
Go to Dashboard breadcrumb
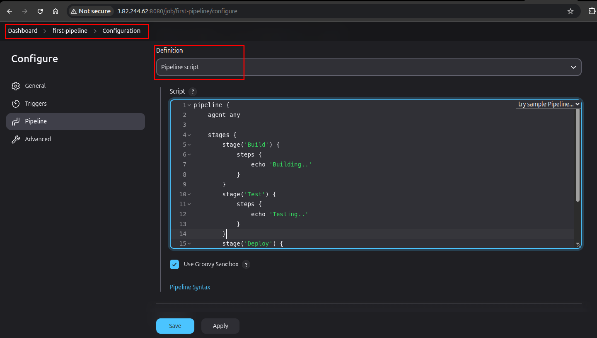point(23,31)
